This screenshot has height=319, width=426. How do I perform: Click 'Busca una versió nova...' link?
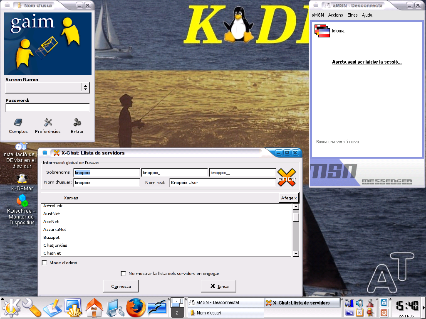tap(339, 142)
